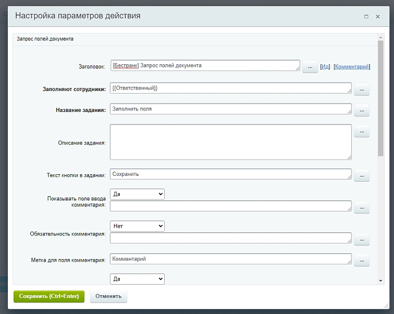Image resolution: width=394 pixels, height=314 pixels.
Task: Click into the Описание задания text area
Action: (230, 142)
